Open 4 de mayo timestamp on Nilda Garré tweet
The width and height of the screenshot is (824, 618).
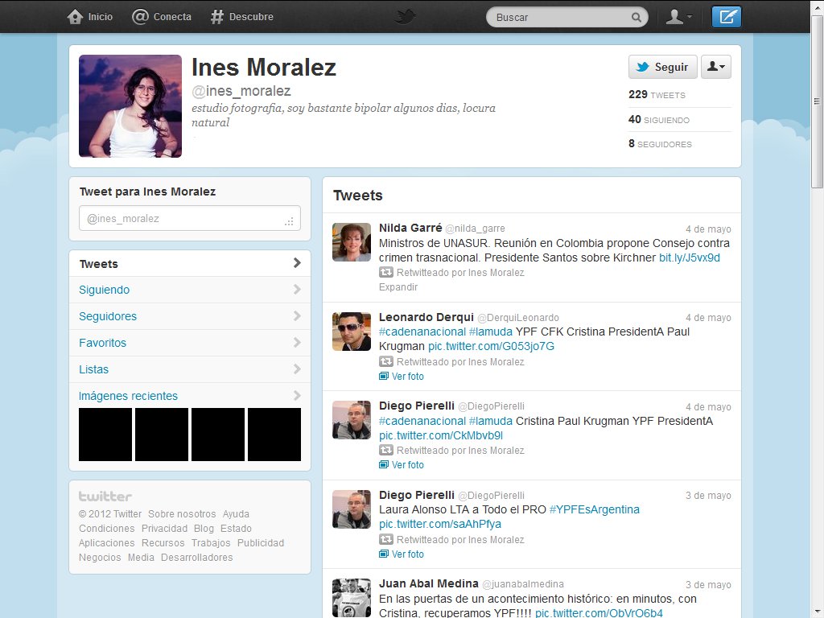tap(708, 229)
